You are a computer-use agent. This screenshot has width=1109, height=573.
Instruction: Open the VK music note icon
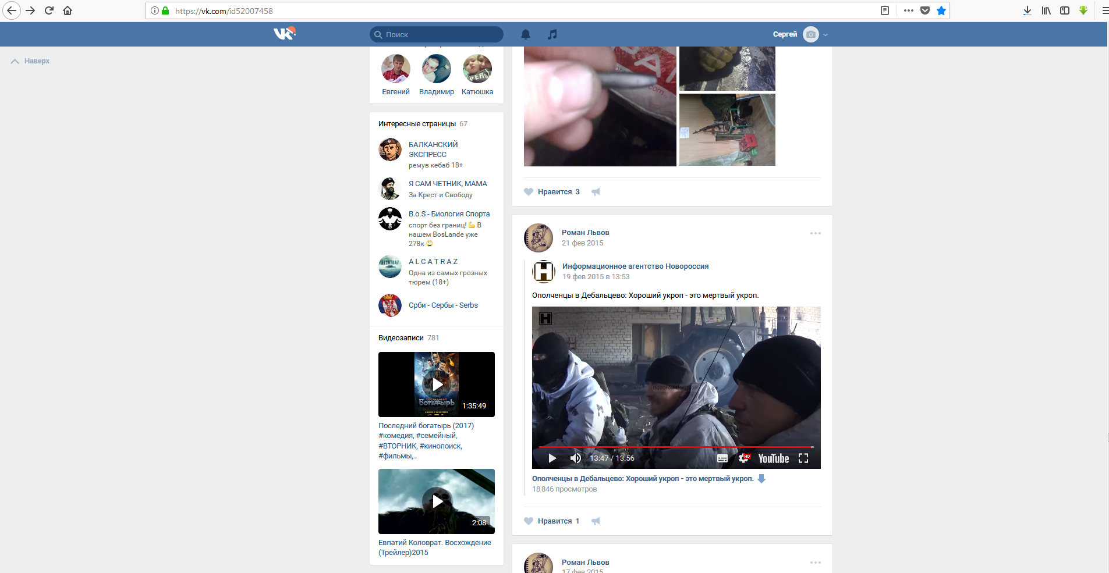point(552,34)
